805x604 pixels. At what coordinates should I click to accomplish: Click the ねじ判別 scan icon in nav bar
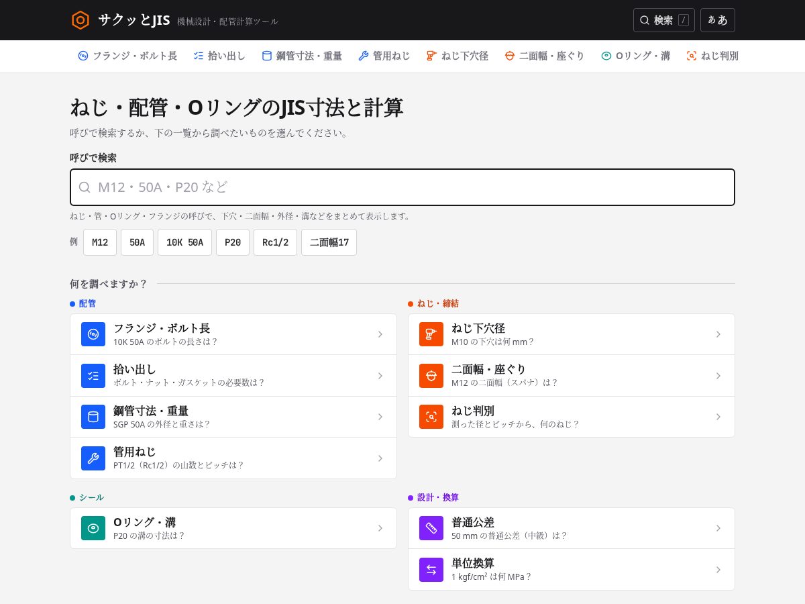[x=692, y=56]
